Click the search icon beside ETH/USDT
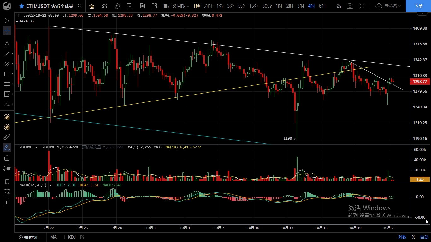 (x=80, y=6)
